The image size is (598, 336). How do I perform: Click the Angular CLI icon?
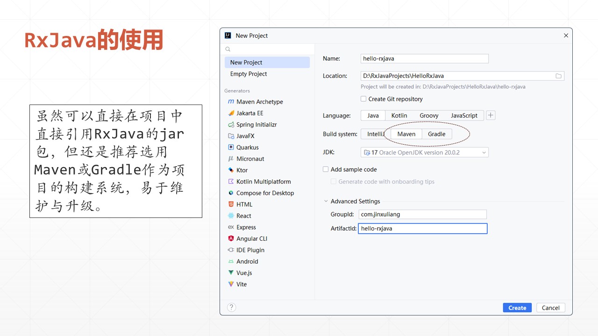tap(231, 238)
